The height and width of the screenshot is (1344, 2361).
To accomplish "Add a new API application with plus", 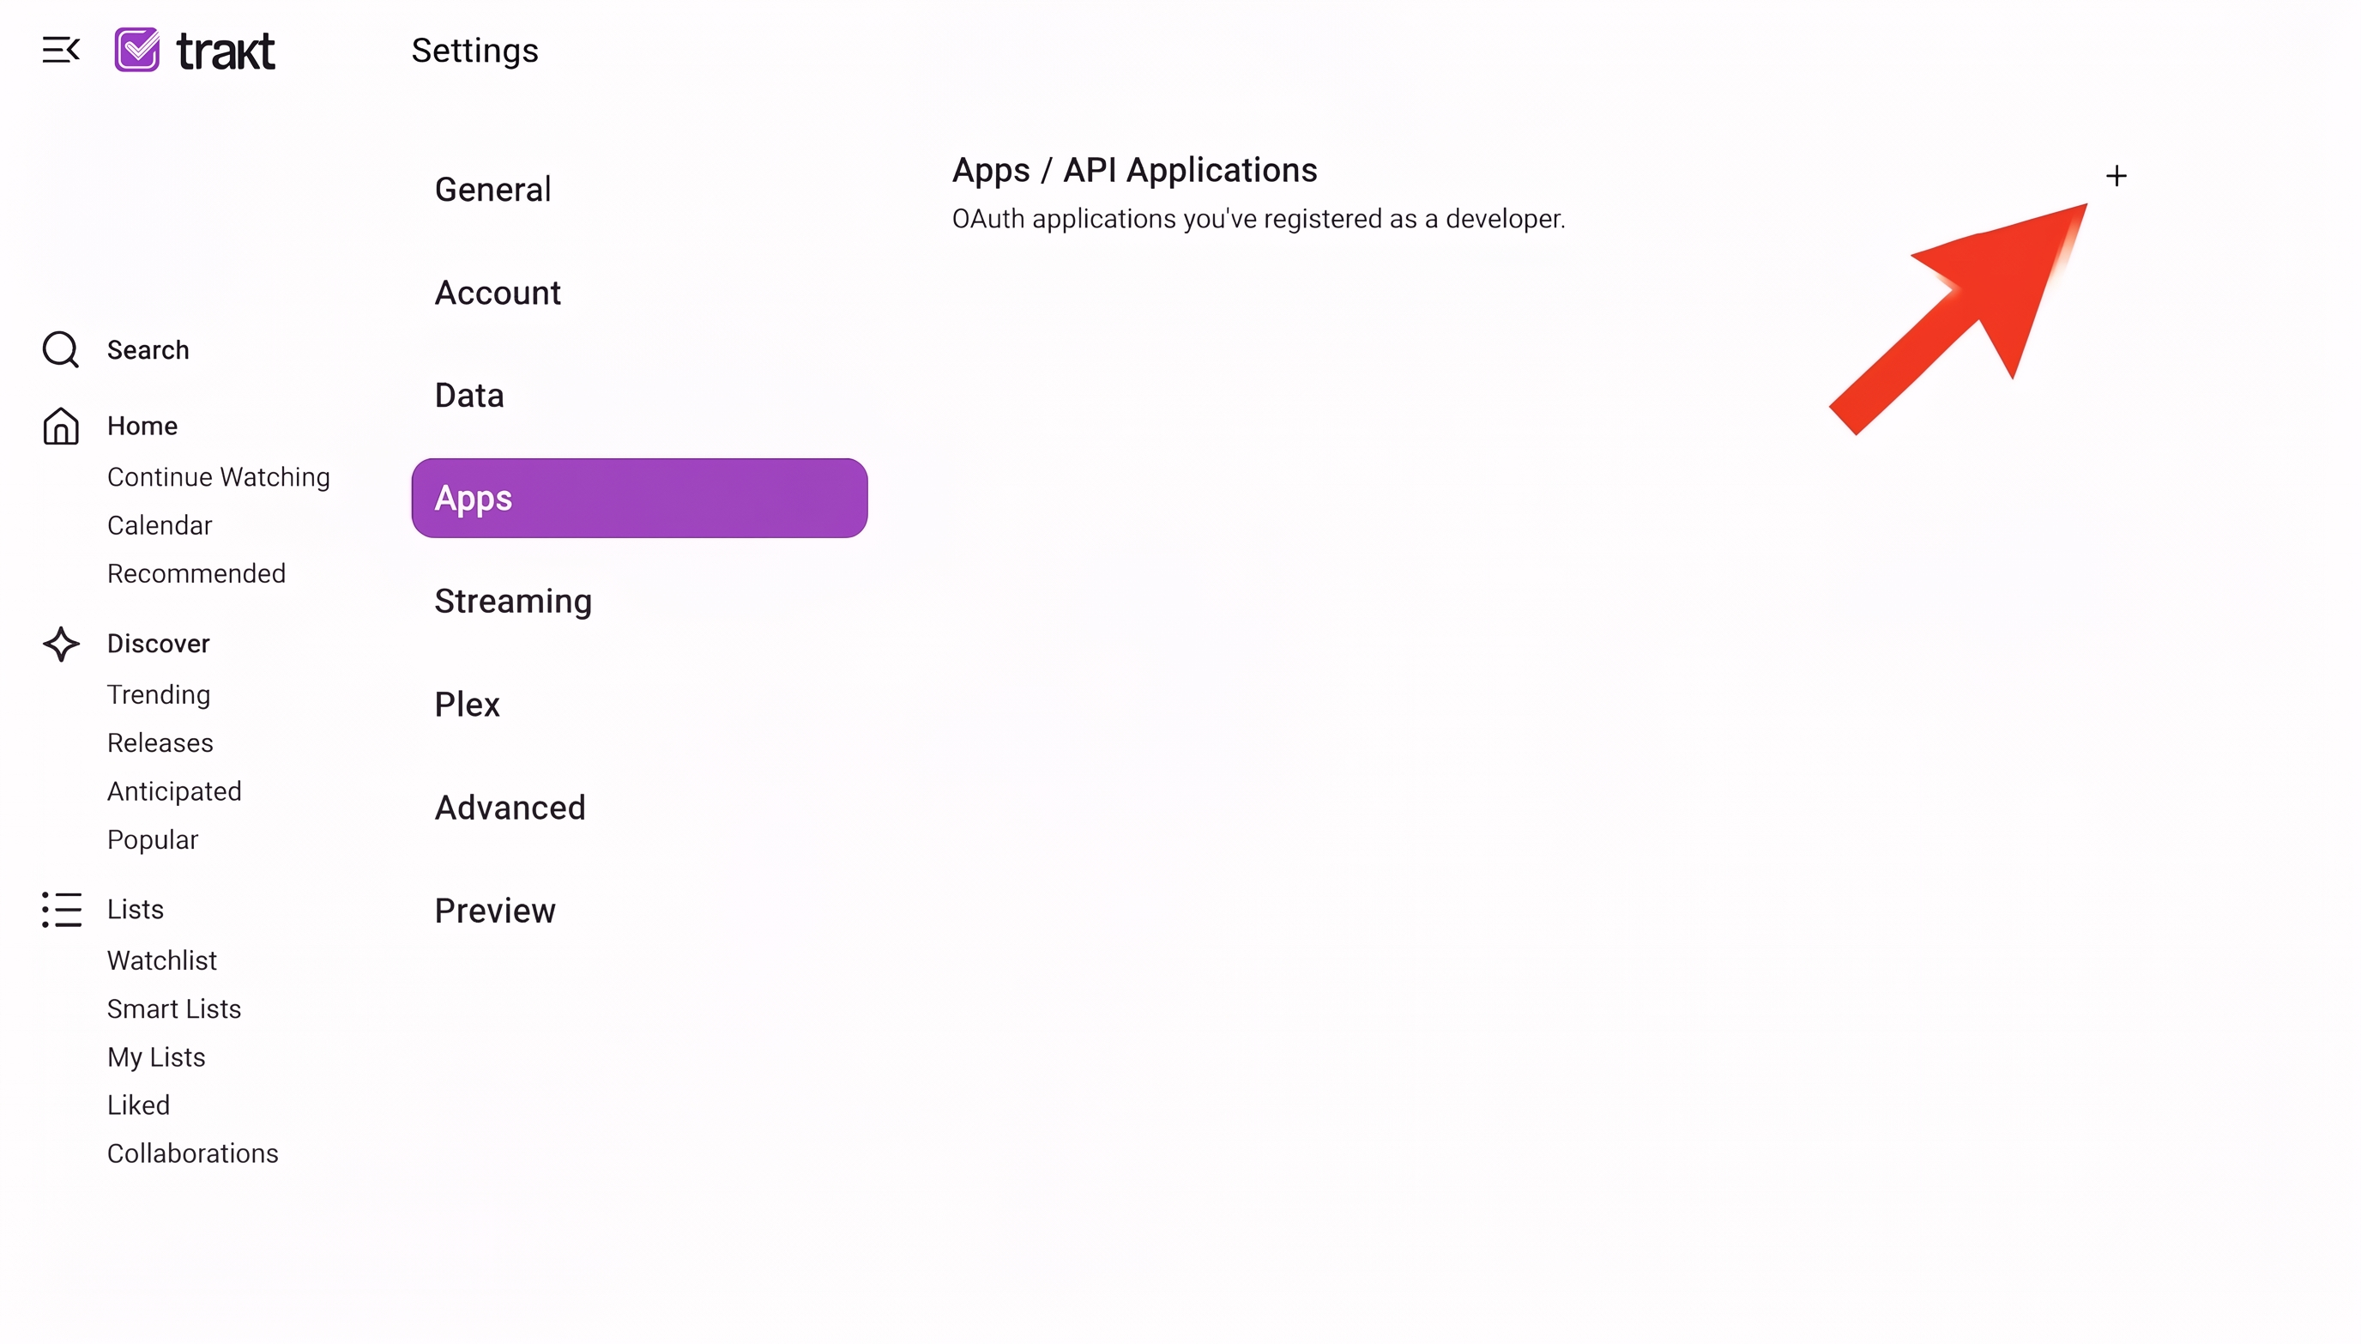I will 2116,175.
